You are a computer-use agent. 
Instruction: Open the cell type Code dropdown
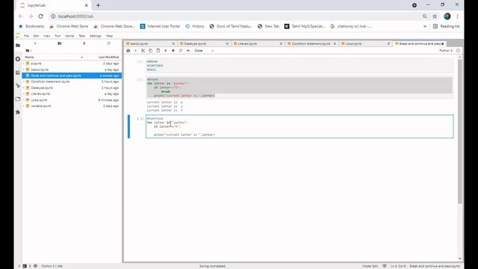[204, 51]
